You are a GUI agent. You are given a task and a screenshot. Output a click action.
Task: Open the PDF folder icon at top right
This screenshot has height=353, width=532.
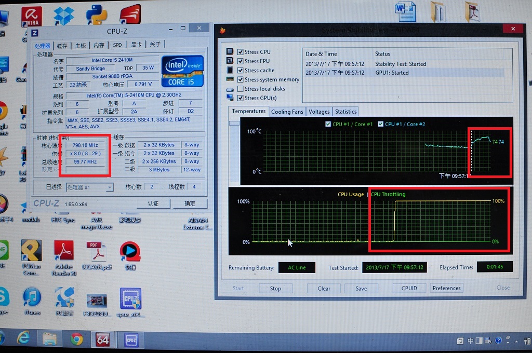click(472, 11)
